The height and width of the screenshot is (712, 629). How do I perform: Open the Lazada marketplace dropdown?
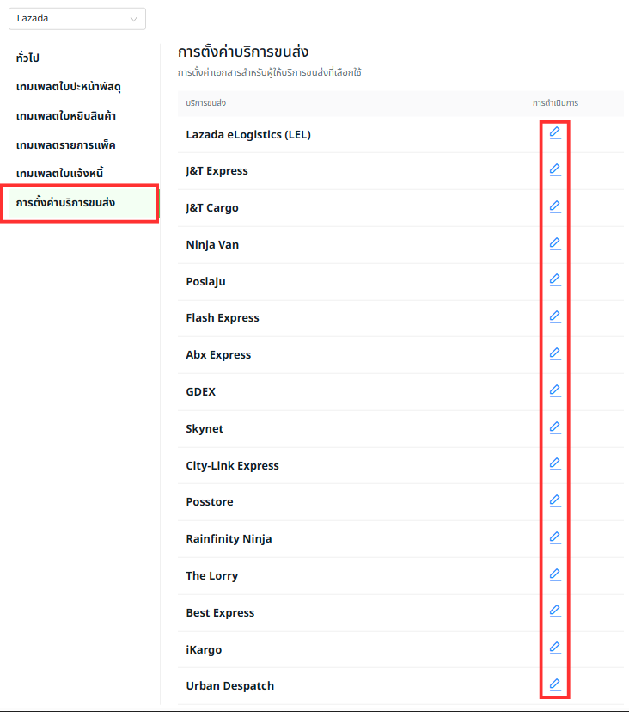[76, 19]
